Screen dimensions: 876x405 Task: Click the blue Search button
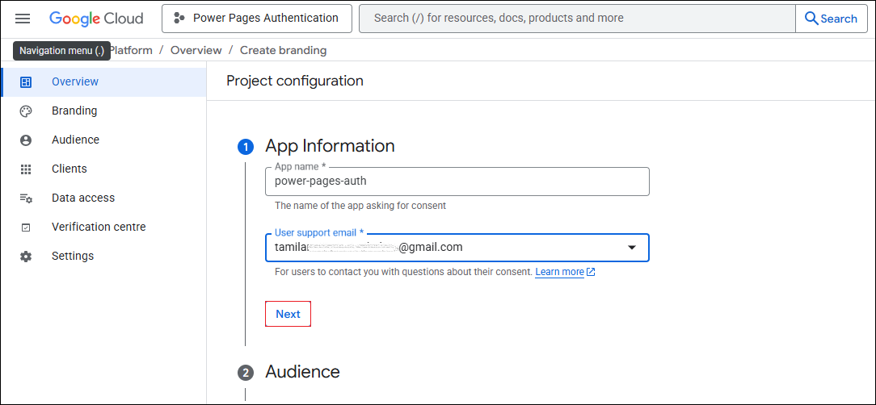832,19
